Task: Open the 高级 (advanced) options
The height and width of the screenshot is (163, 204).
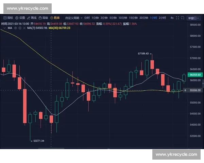Action: pyautogui.click(x=43, y=18)
